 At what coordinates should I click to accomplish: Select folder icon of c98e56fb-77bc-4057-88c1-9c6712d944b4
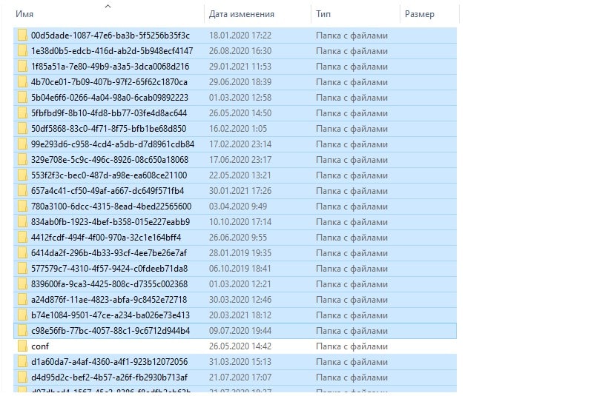[22, 331]
